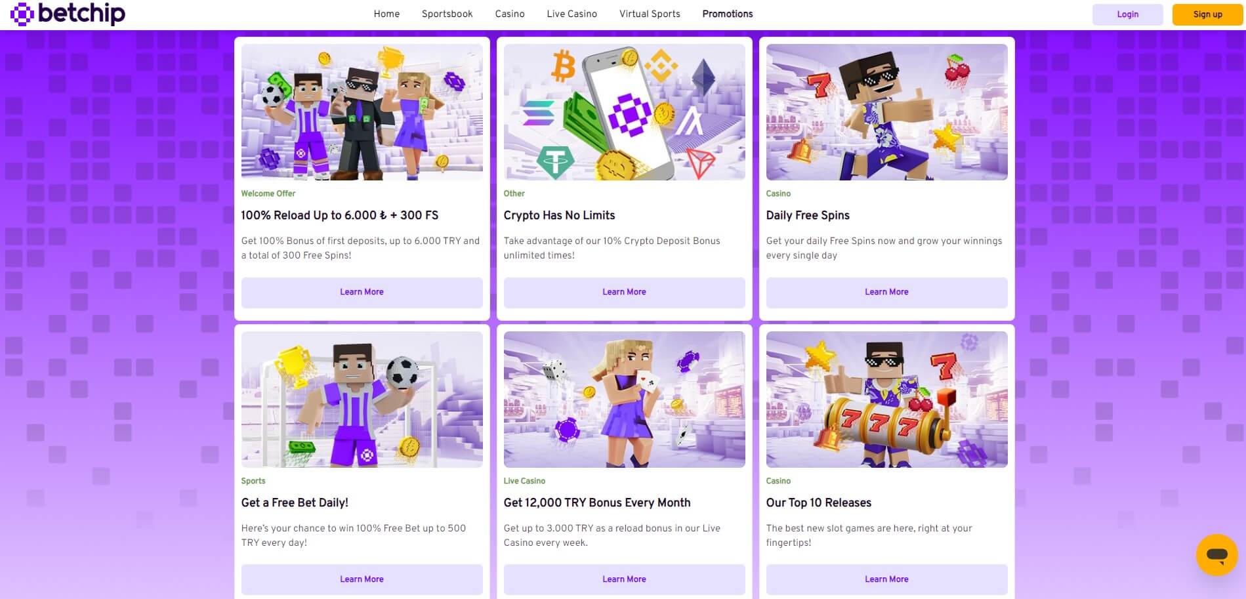This screenshot has height=599, width=1246.
Task: Go to the Sportsbook section
Action: click(447, 14)
